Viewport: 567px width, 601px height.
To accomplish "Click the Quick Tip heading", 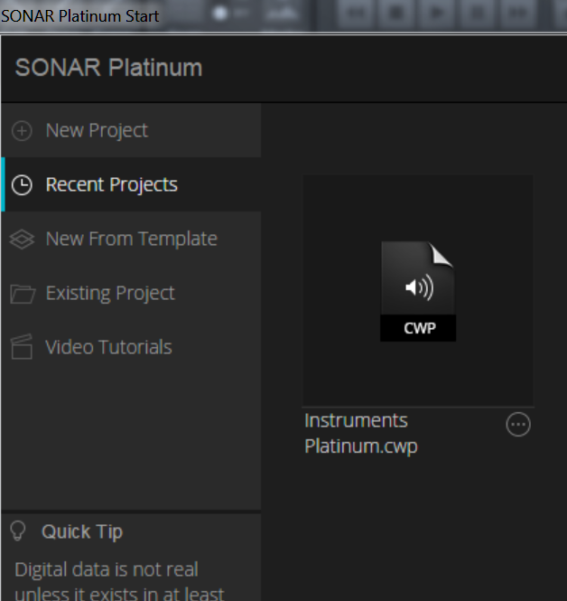I will 81,531.
